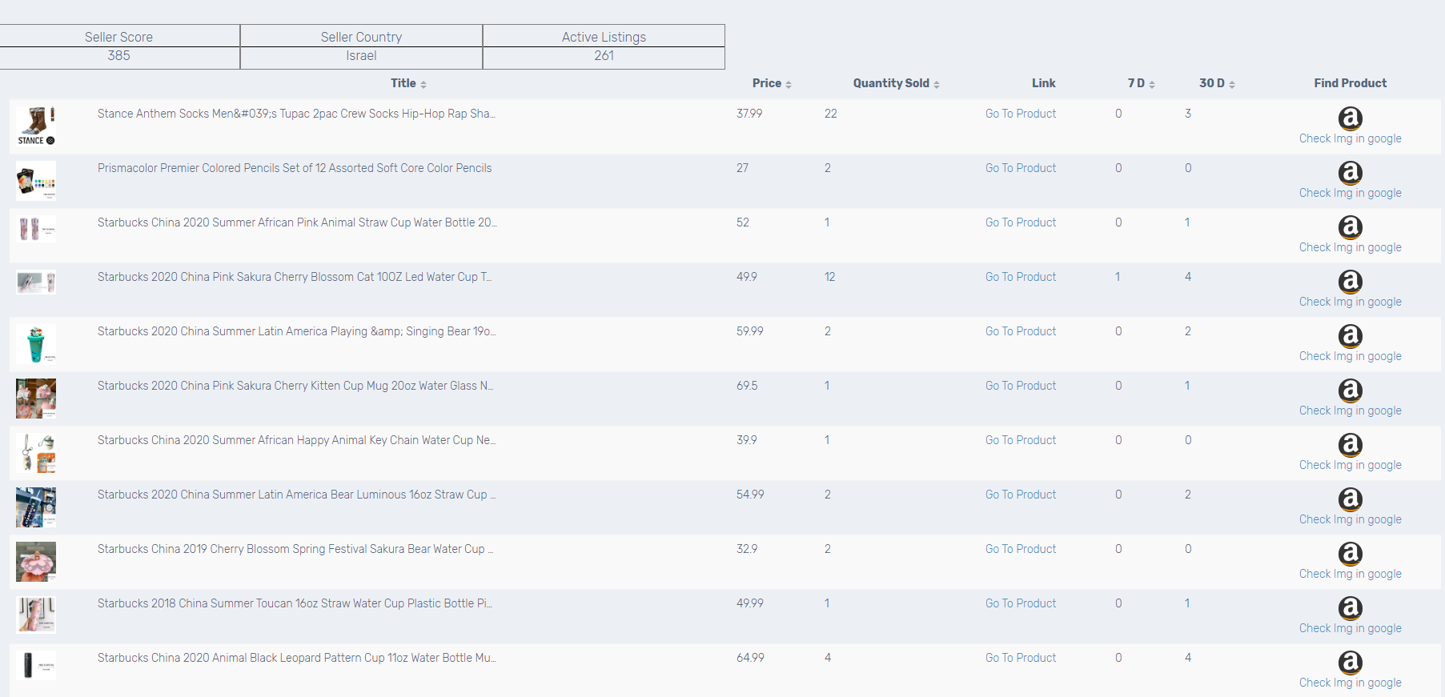Open Go To Product for Singing Bear row

[1021, 331]
